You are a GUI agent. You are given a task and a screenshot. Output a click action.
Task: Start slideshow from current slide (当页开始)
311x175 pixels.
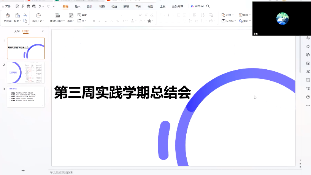point(38,17)
